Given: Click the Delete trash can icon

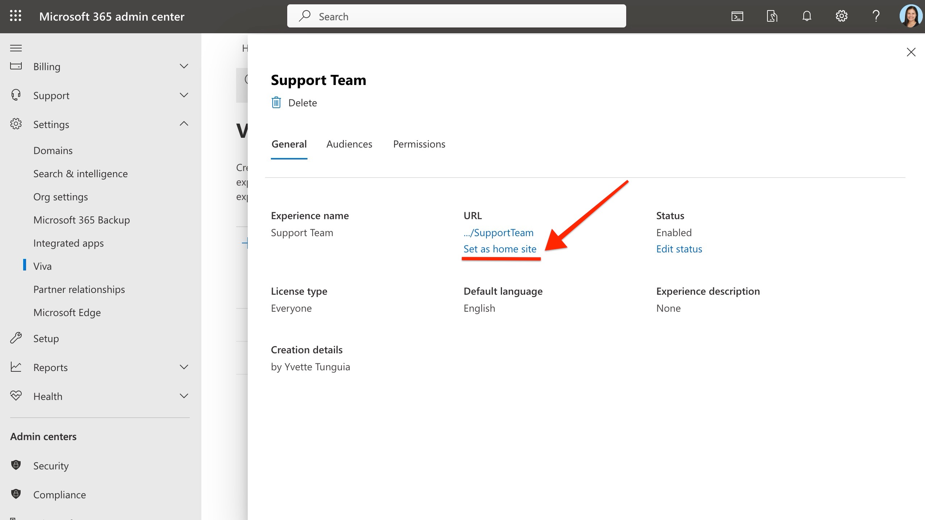Looking at the screenshot, I should point(276,103).
